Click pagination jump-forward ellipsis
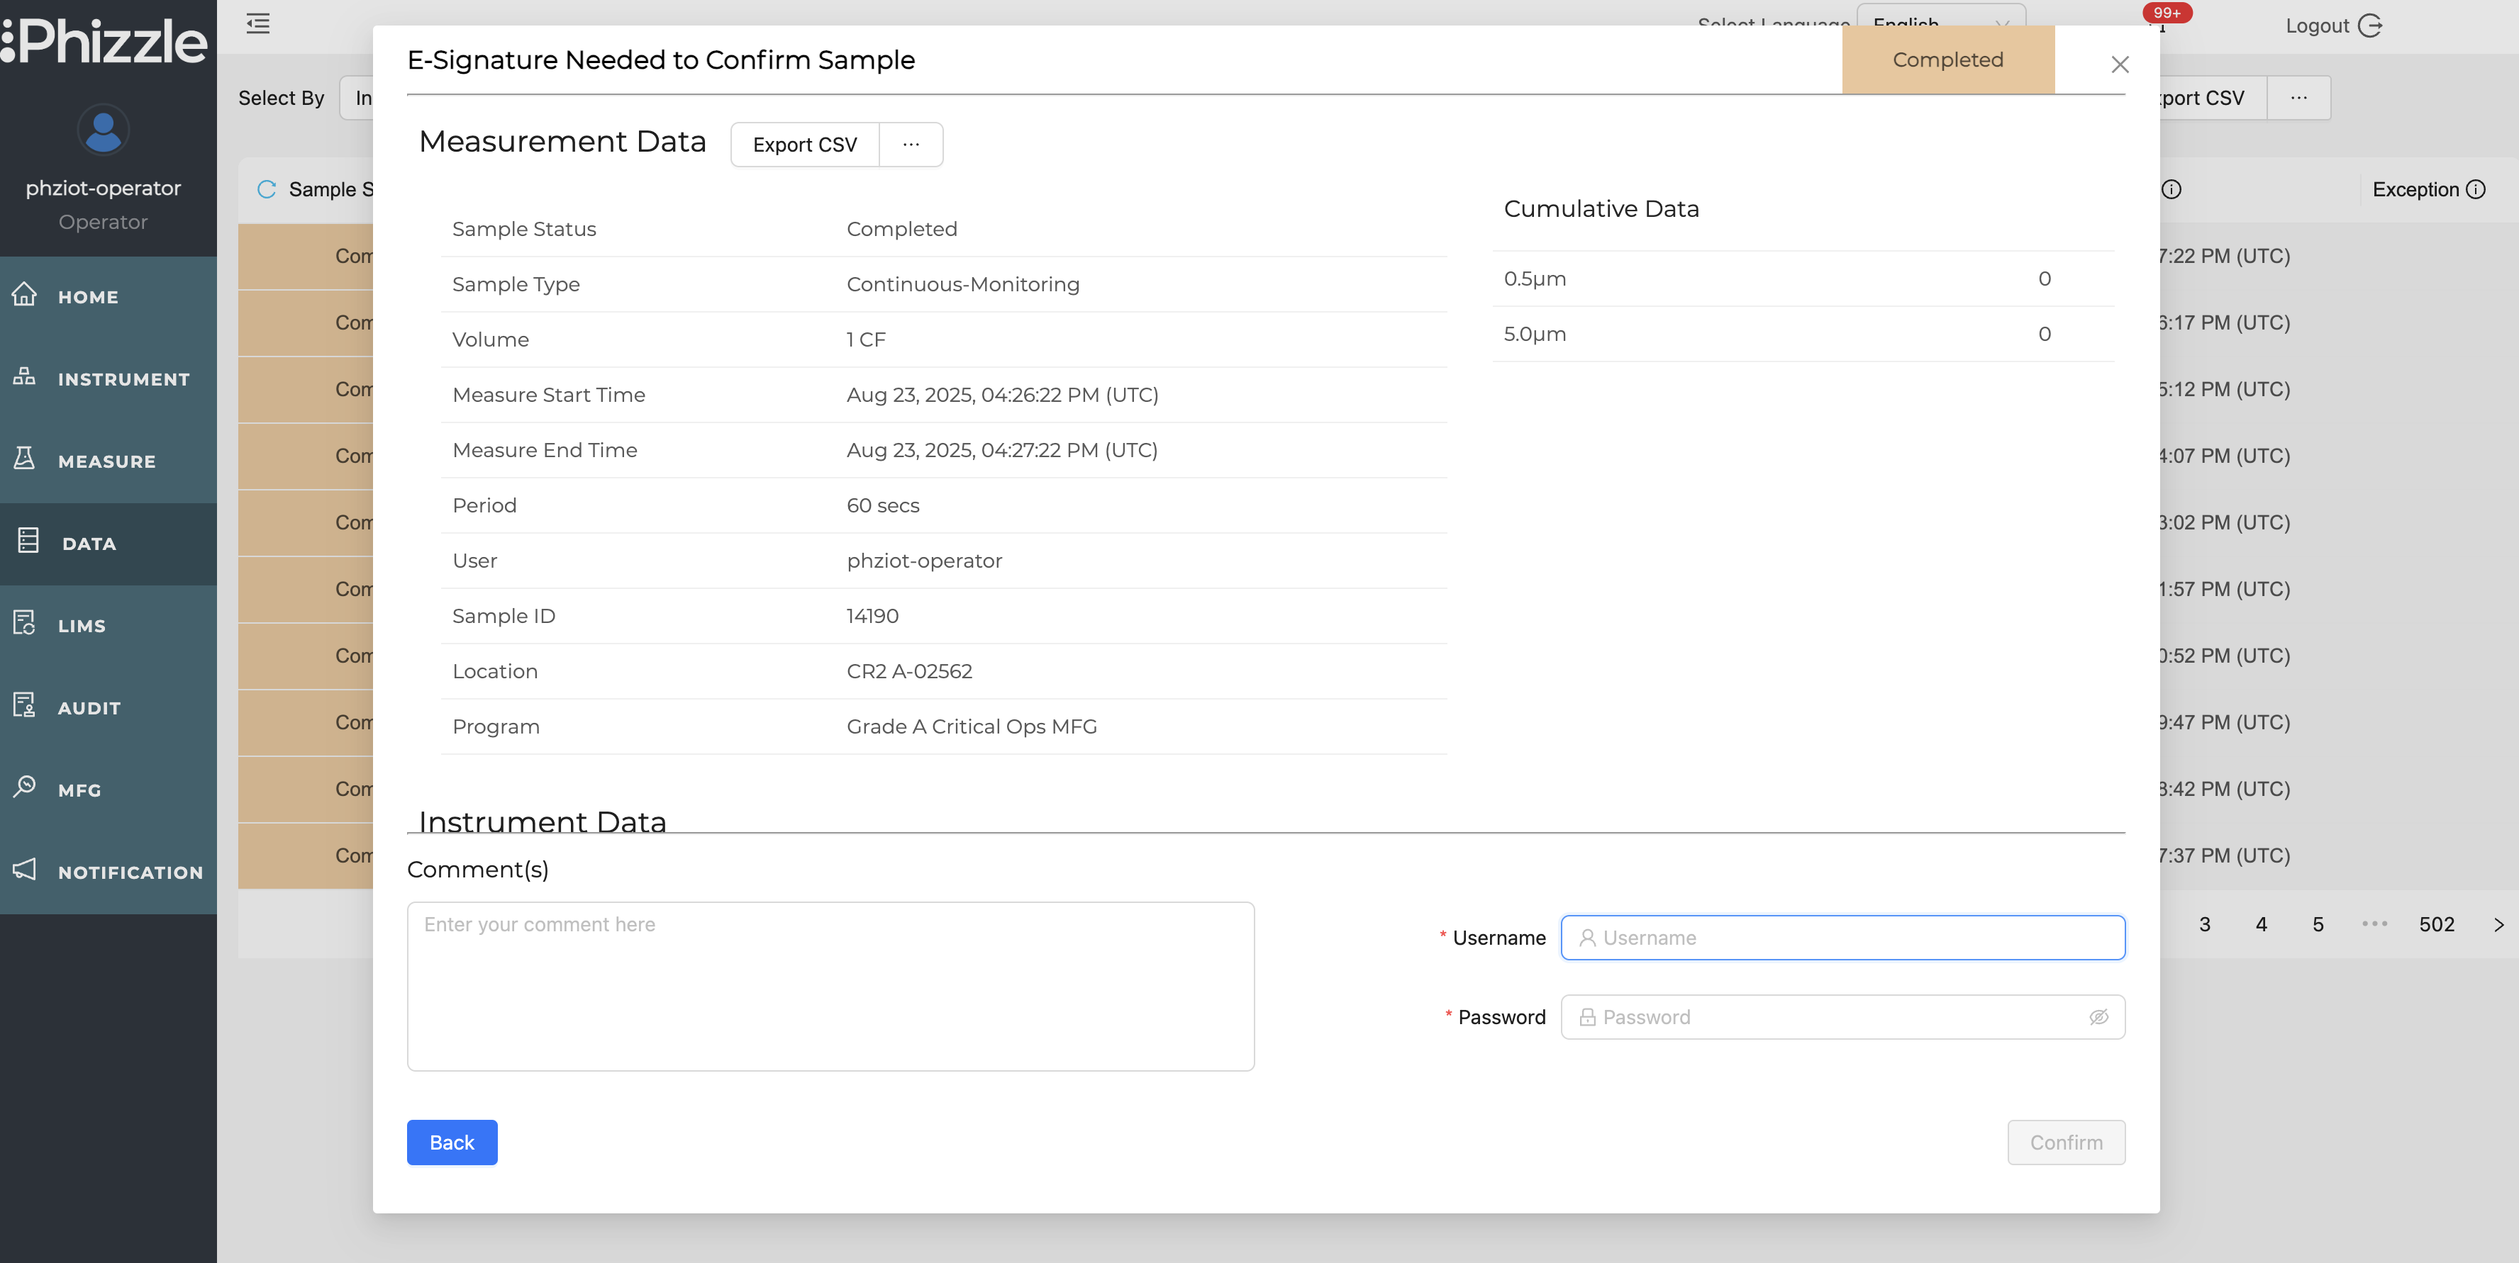2519x1263 pixels. pos(2374,924)
